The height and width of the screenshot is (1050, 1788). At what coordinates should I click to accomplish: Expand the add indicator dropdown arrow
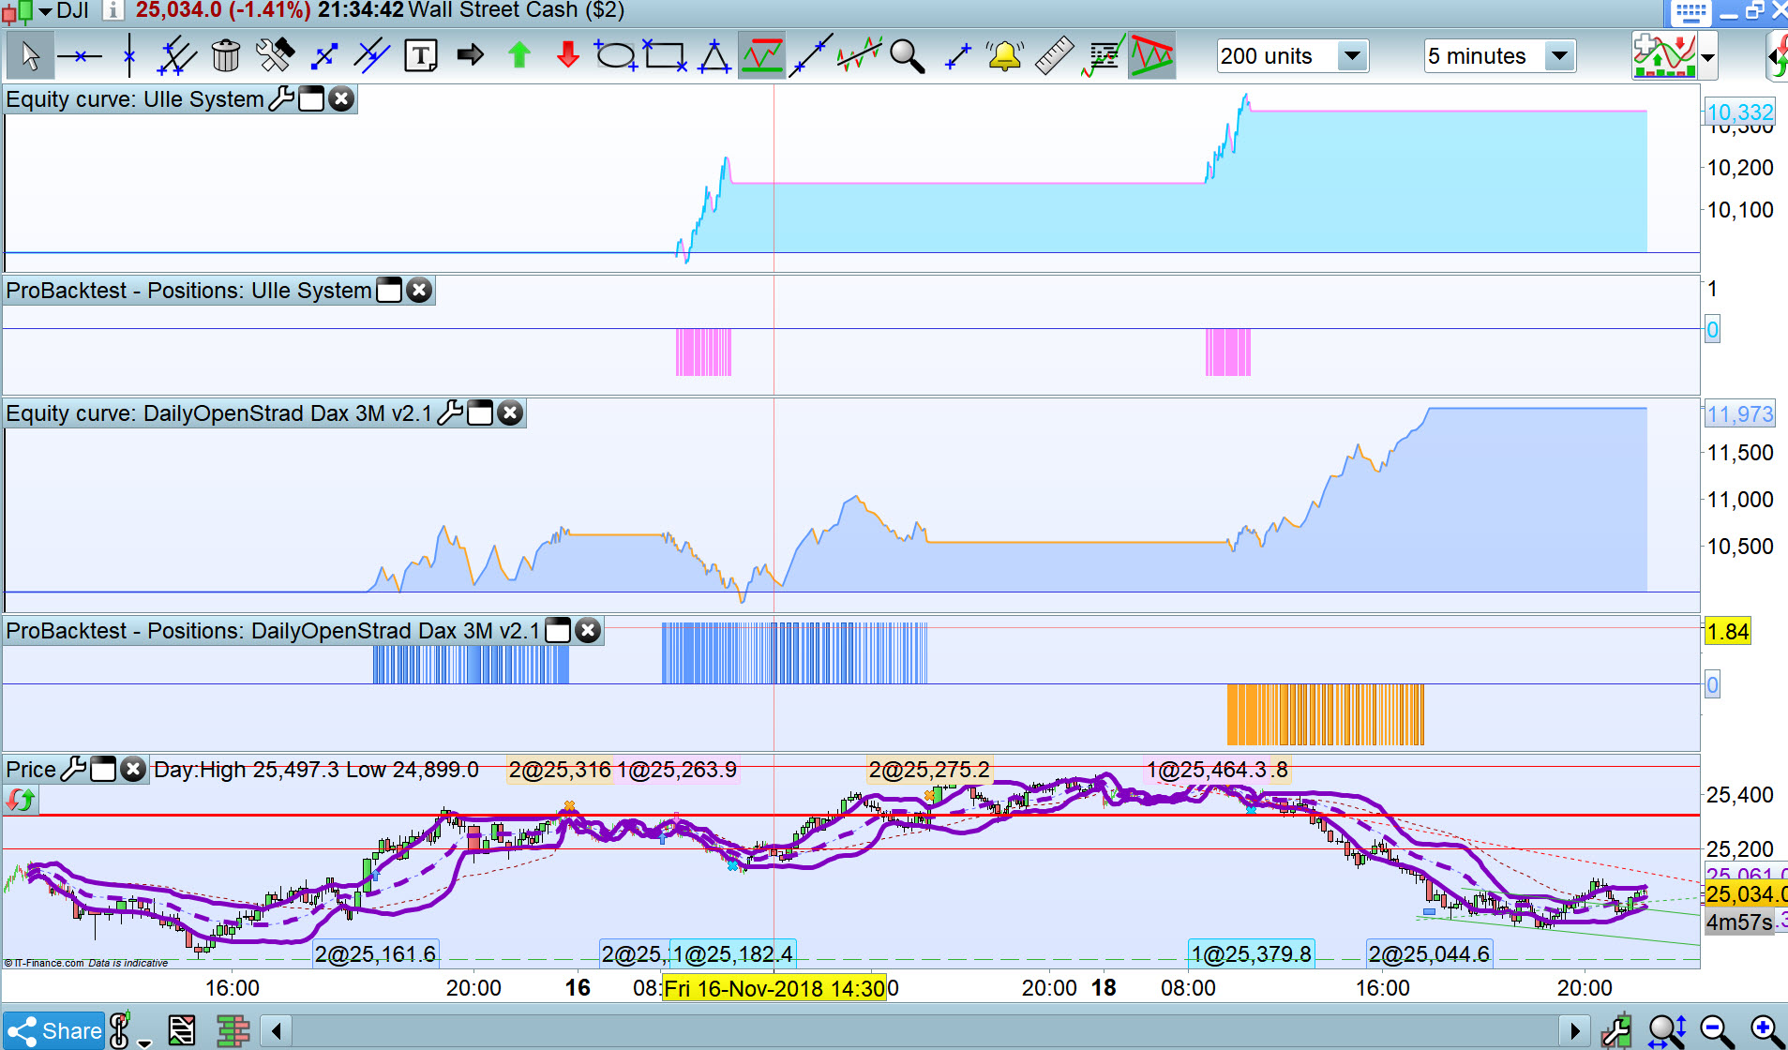click(1708, 57)
